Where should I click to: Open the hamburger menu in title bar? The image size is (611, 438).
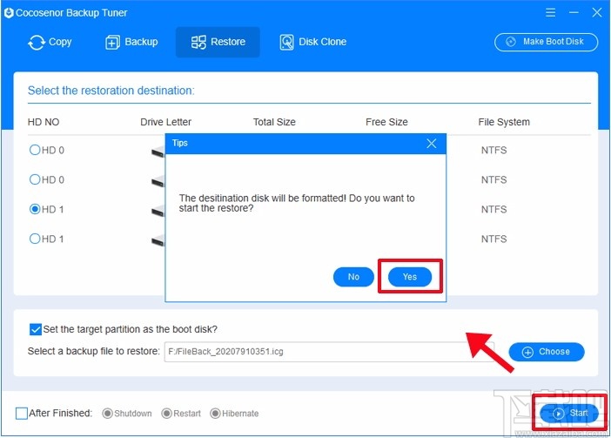550,12
